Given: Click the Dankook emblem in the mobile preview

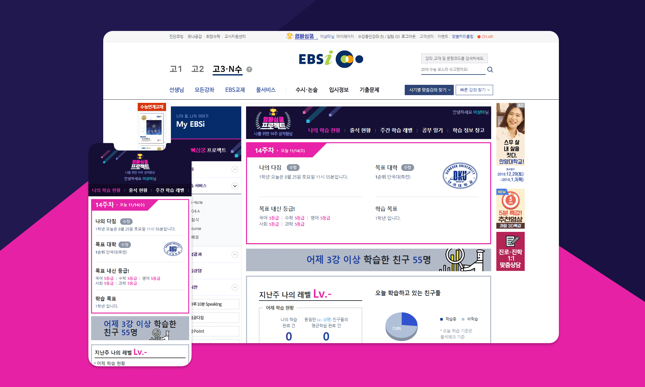Looking at the screenshot, I should [x=173, y=249].
